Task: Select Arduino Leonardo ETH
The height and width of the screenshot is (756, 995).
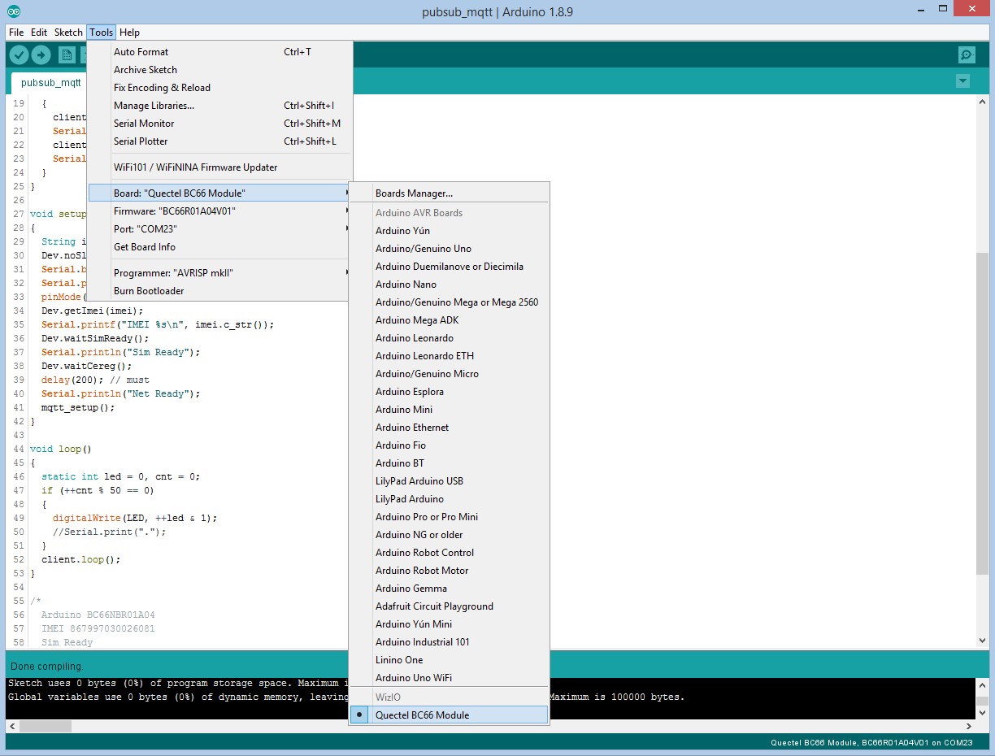Action: pyautogui.click(x=449, y=355)
